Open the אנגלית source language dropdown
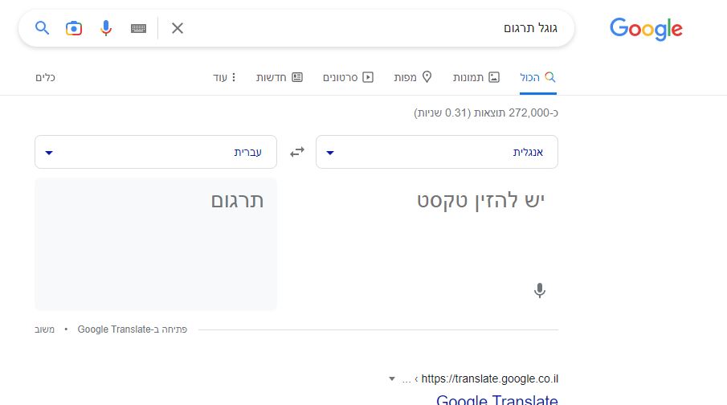This screenshot has width=727, height=405. (x=437, y=152)
